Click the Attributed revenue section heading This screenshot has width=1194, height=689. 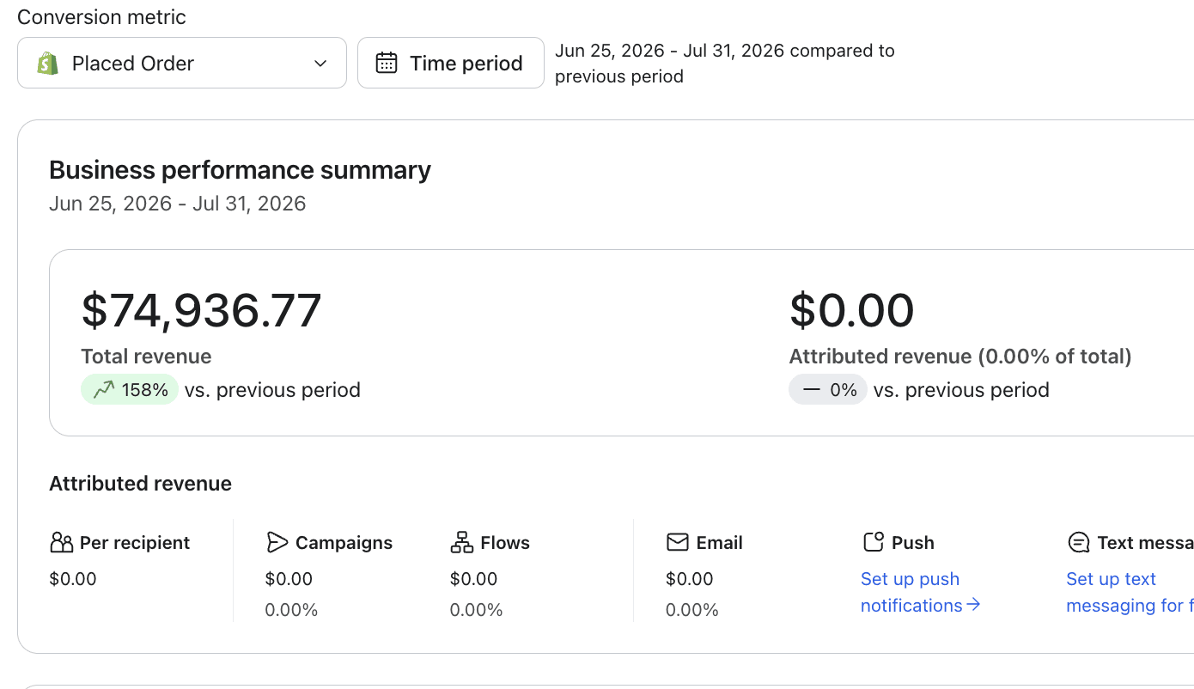pos(140,484)
